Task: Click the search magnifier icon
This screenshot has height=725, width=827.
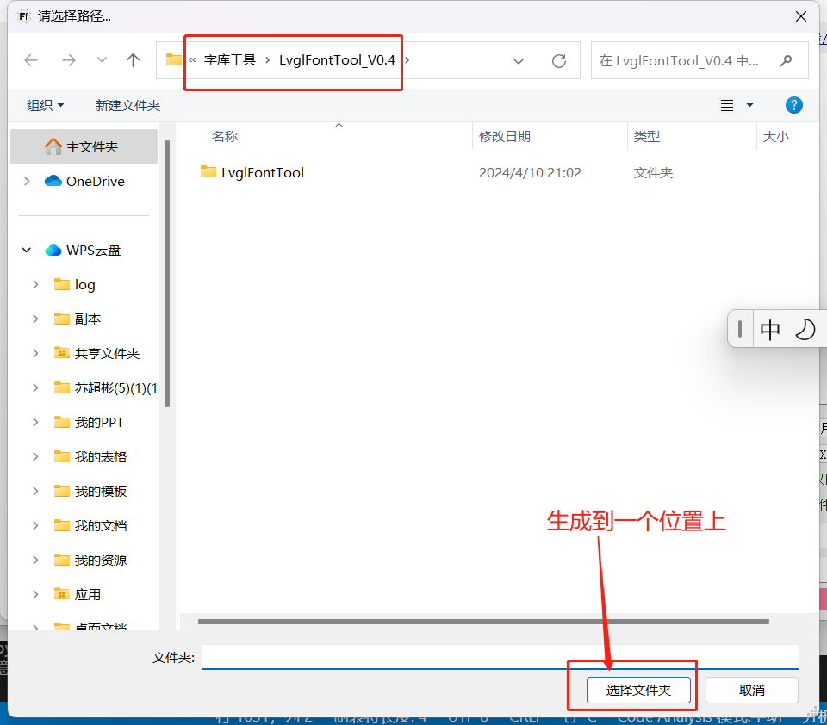Action: (x=786, y=60)
